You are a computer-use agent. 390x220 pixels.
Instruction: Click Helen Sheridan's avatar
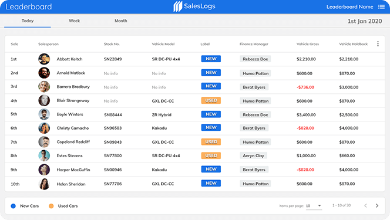(44, 184)
